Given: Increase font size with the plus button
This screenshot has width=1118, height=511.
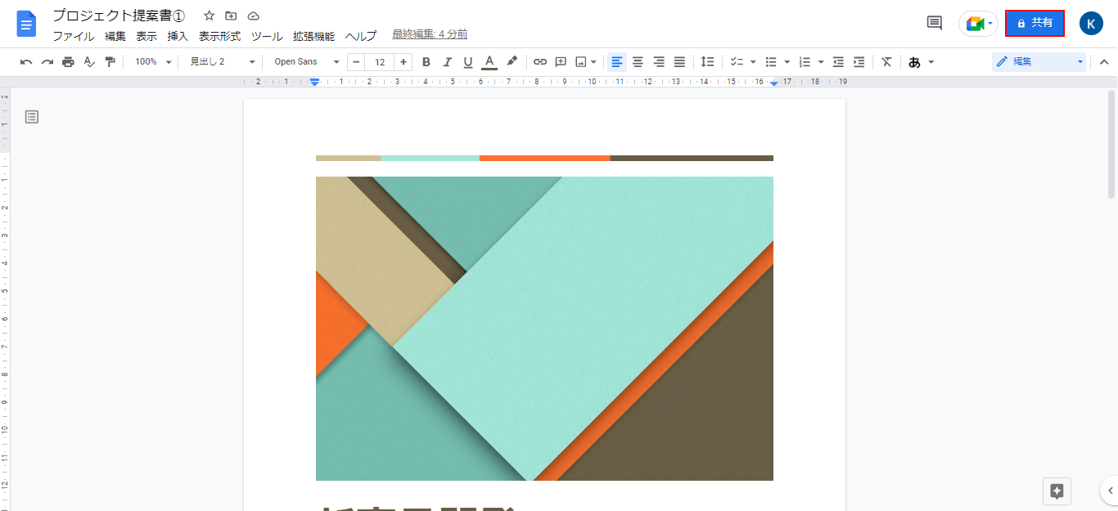Looking at the screenshot, I should click(403, 61).
